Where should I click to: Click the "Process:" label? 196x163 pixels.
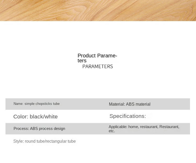(x=21, y=129)
